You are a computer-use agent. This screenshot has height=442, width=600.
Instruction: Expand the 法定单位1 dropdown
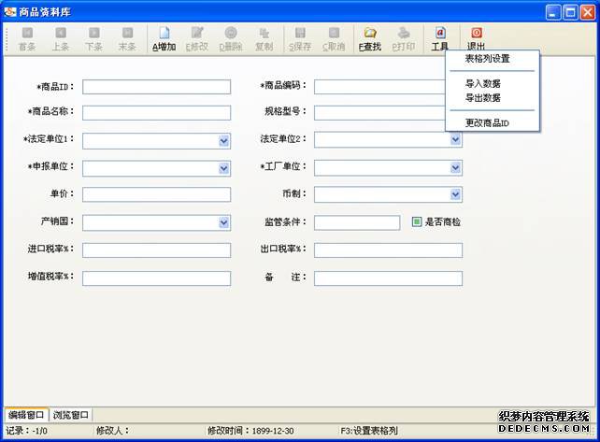click(x=224, y=140)
